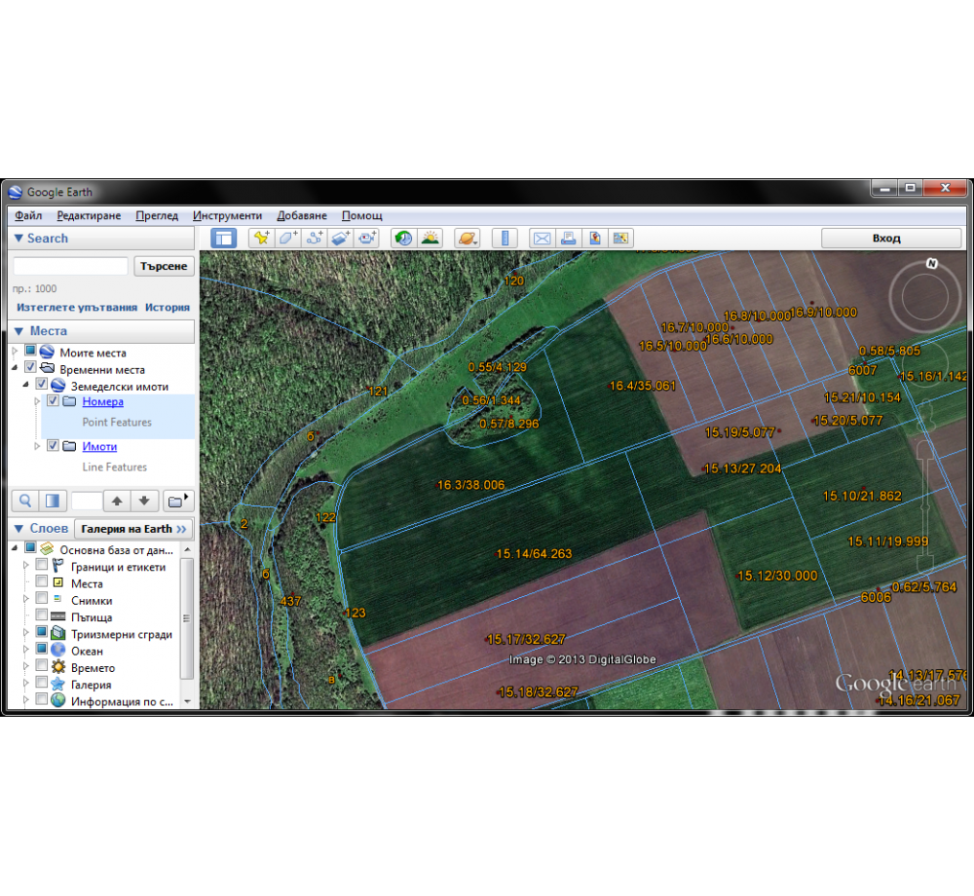Open the planets dropdown (Saturn icon)
Viewport: 974px width, 896px height.
[x=468, y=238]
